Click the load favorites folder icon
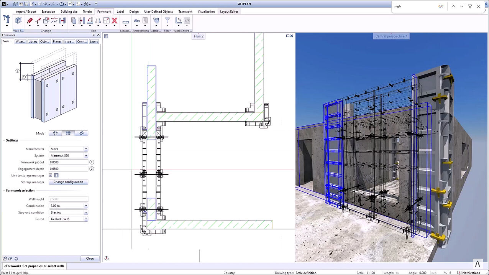 point(5,259)
